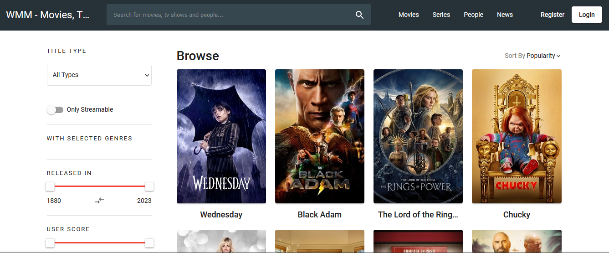This screenshot has width=609, height=253.
Task: Expand the Sort By Popularity menu
Action: tap(532, 56)
